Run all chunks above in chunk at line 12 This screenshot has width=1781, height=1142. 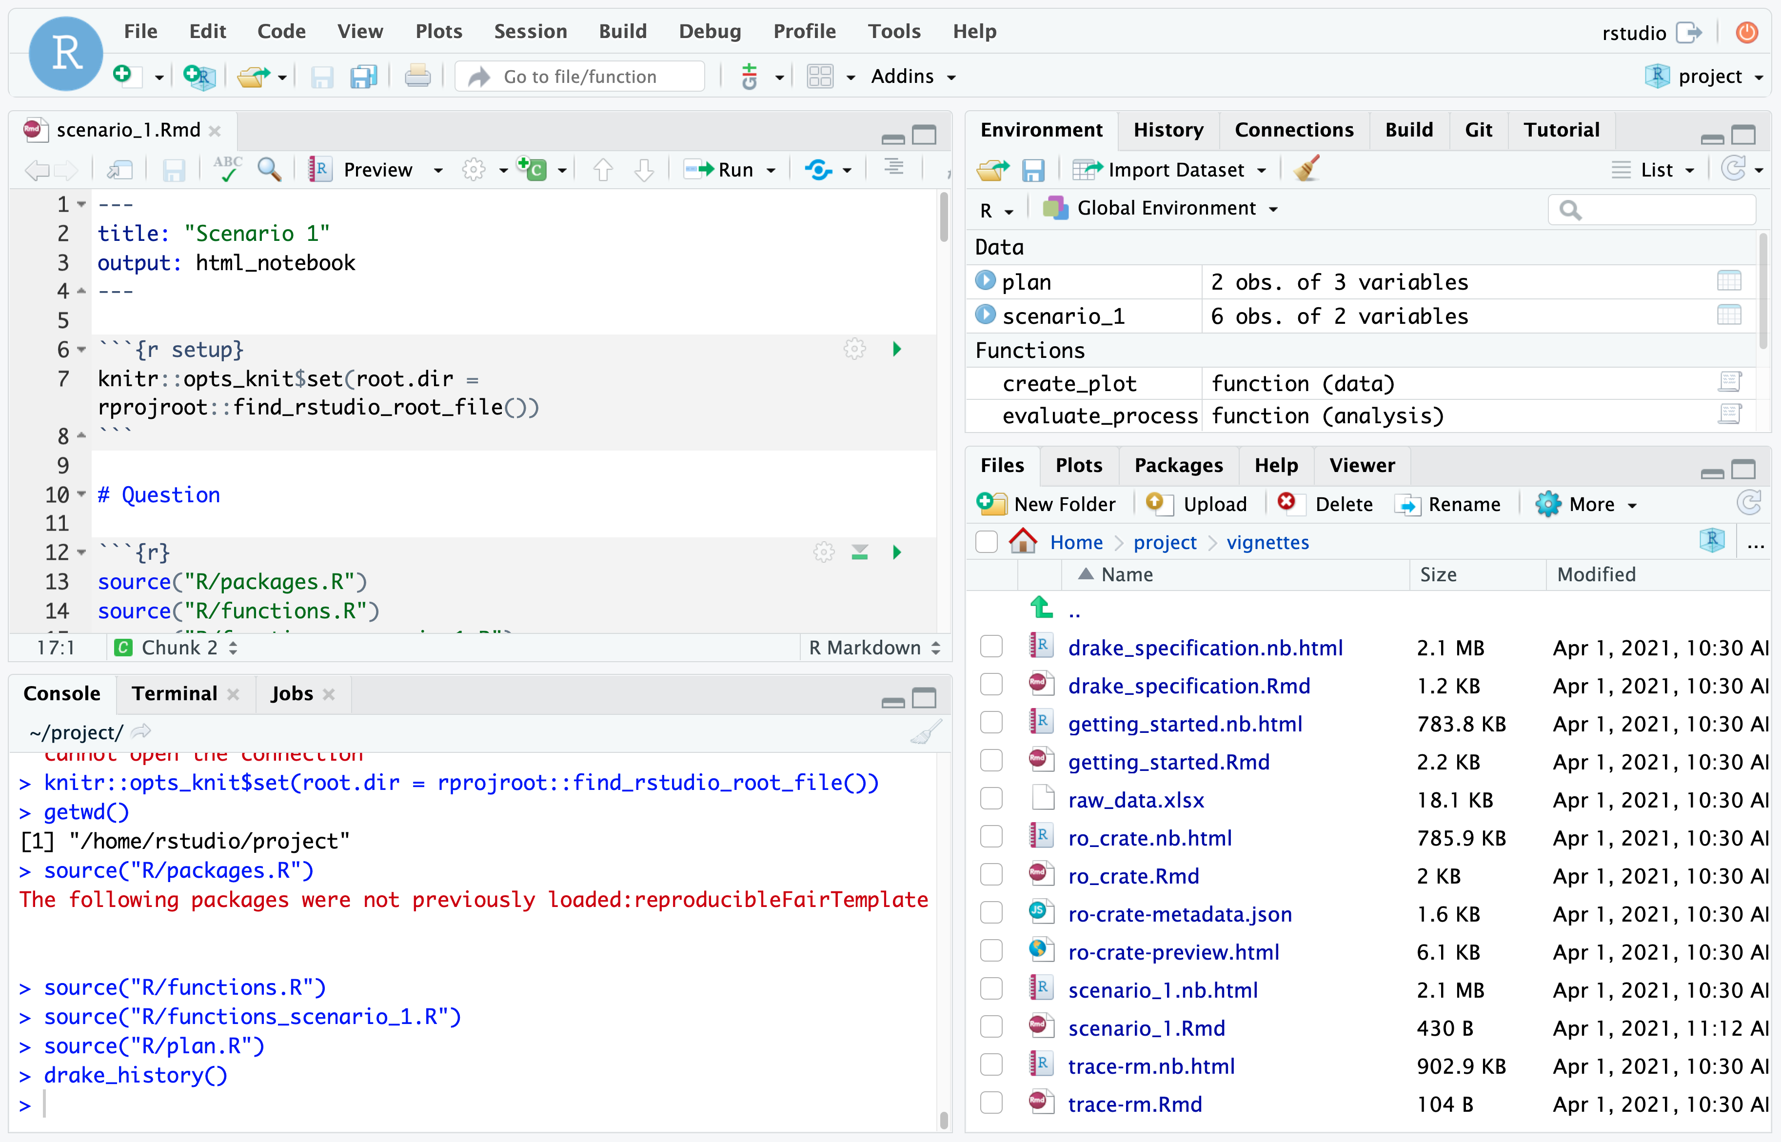point(859,551)
